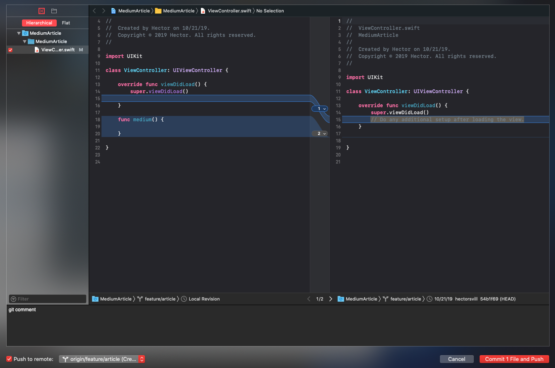This screenshot has height=368, width=555.
Task: Select the Hierarchical view tab
Action: click(39, 23)
